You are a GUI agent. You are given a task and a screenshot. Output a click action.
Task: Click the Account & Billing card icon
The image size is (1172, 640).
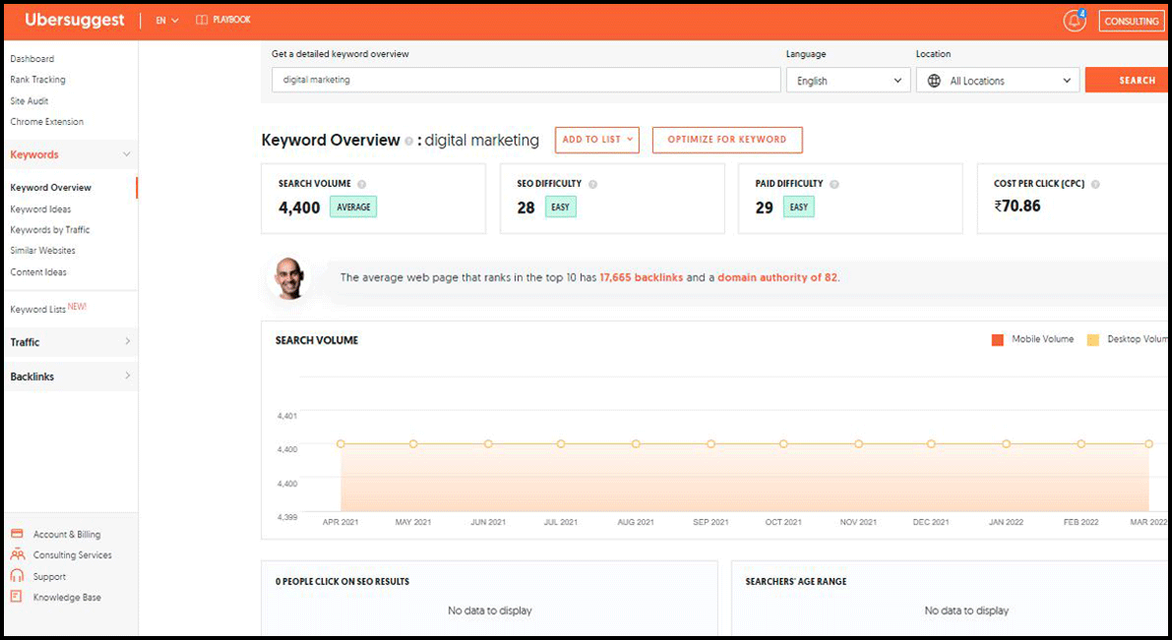17,534
